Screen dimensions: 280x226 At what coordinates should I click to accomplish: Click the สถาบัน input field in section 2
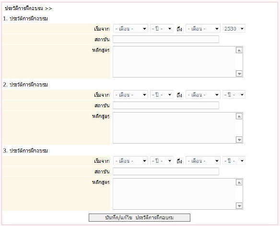pyautogui.click(x=166, y=105)
